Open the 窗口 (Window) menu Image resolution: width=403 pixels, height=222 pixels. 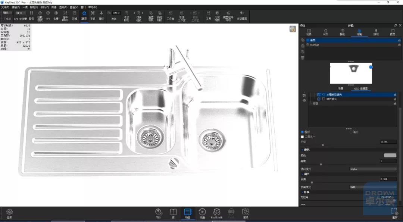click(x=83, y=7)
